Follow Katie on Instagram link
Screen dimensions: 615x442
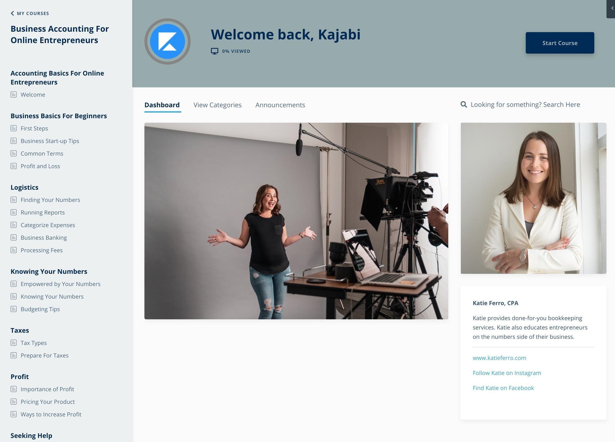(x=506, y=373)
